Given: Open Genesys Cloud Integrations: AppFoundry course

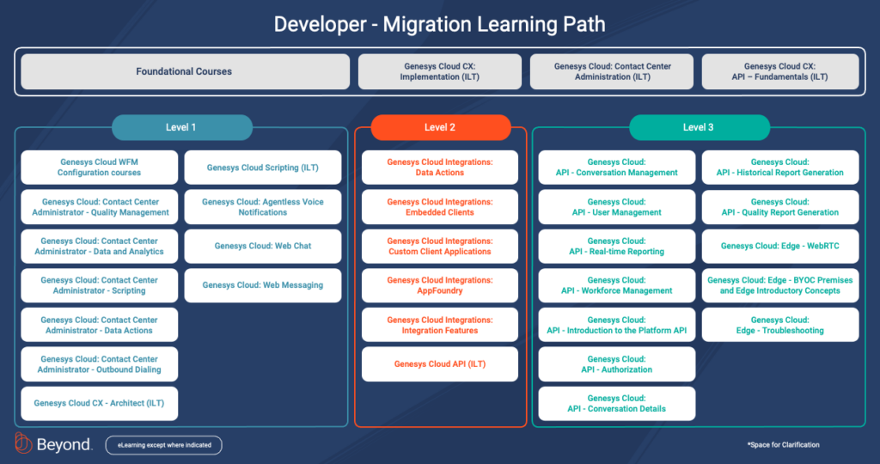Looking at the screenshot, I should [440, 285].
